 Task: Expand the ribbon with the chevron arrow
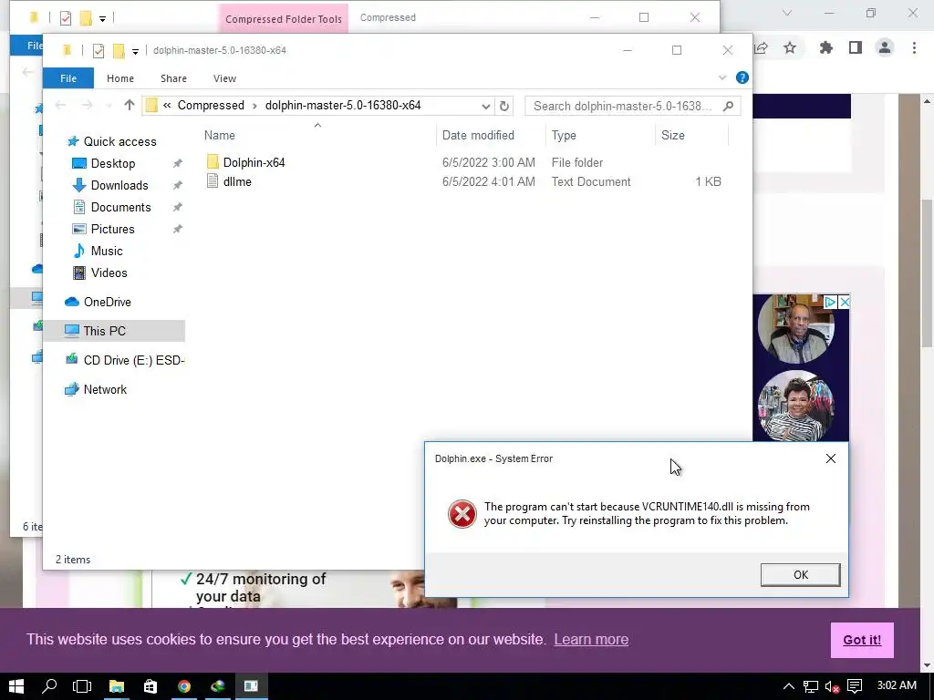pos(722,78)
